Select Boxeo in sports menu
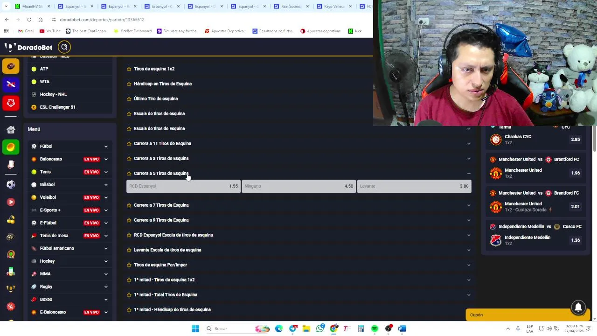597x336 pixels. [x=46, y=300]
